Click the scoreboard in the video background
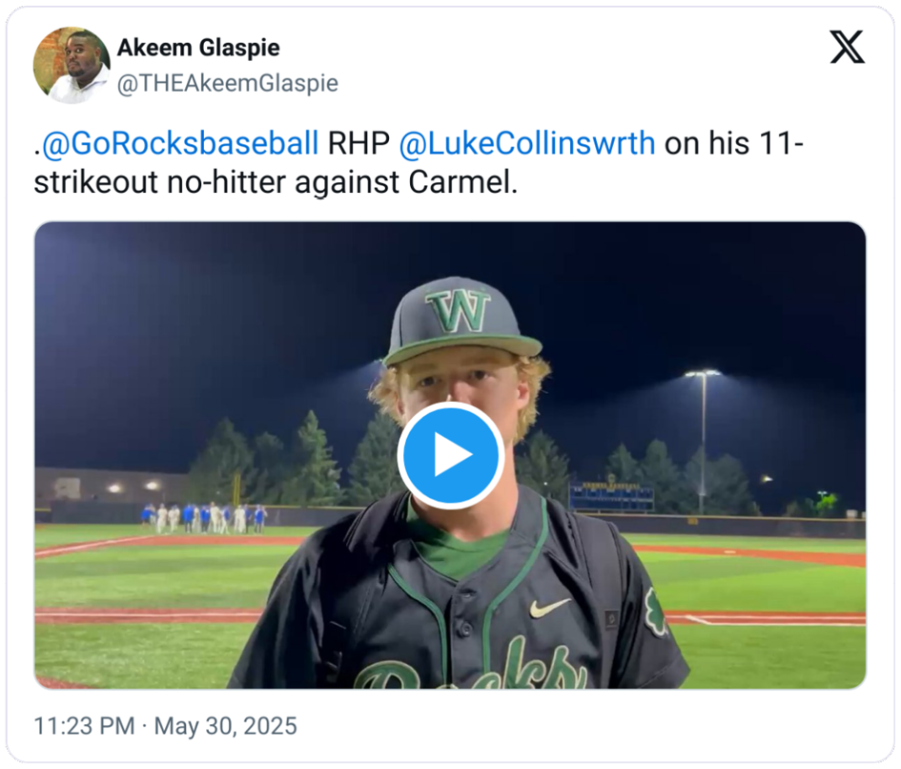This screenshot has width=901, height=769. (x=611, y=497)
